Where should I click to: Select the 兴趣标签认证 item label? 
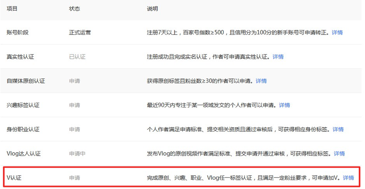[x=23, y=105]
